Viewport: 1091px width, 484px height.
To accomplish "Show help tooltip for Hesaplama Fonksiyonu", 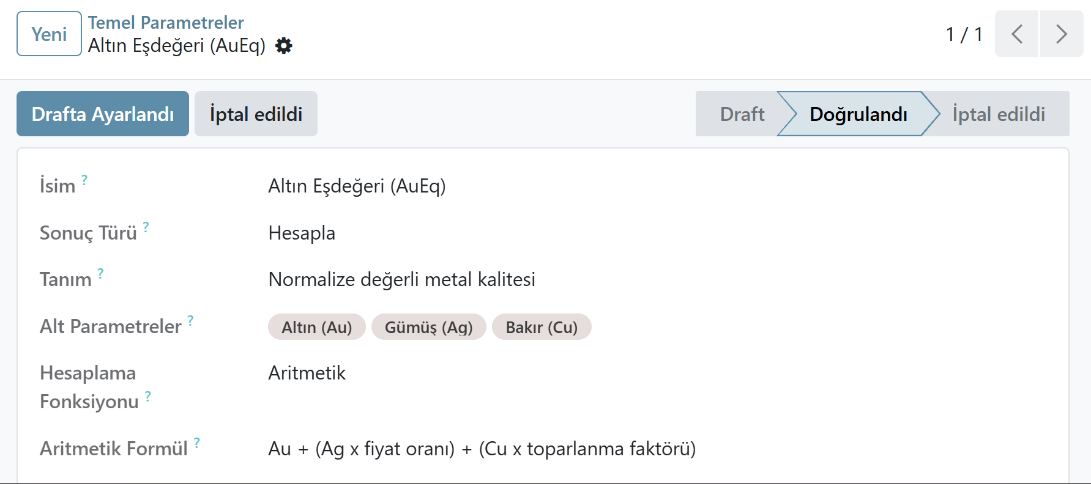I will (147, 396).
